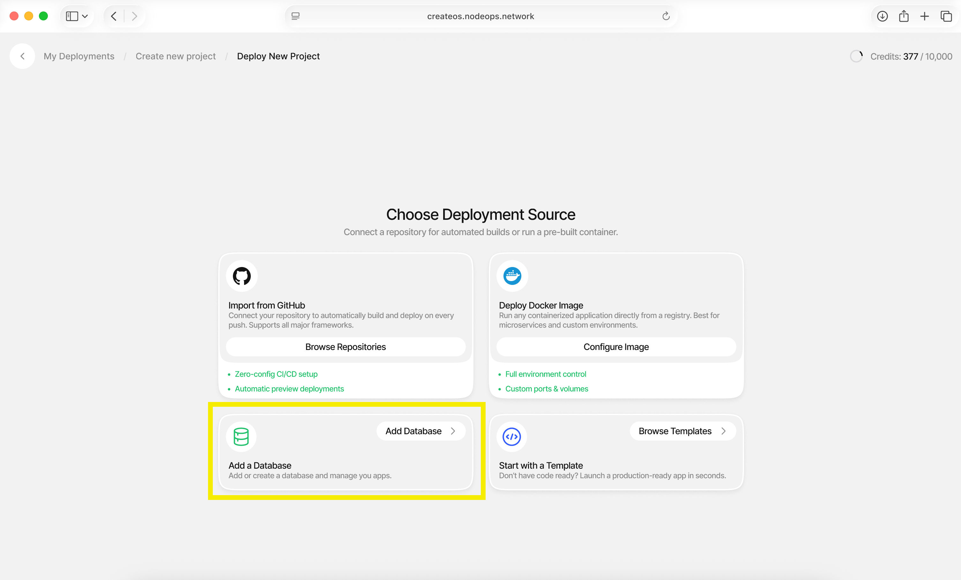Viewport: 961px width, 580px height.
Task: Reload the page in address bar
Action: coord(666,16)
